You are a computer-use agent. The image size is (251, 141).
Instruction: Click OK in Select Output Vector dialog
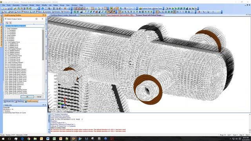click(x=27, y=97)
